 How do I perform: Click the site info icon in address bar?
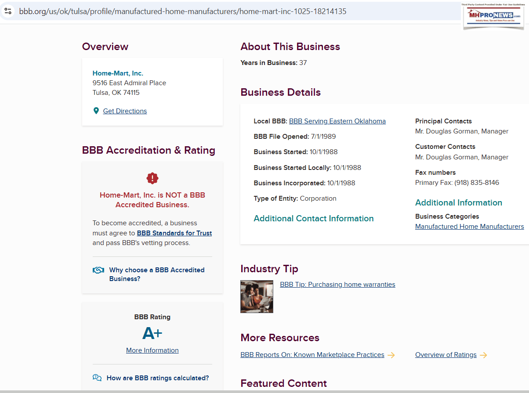coord(8,11)
